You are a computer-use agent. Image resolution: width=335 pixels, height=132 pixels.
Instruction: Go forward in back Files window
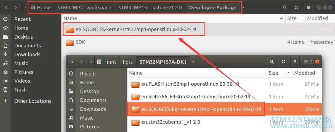pyautogui.click(x=16, y=7)
